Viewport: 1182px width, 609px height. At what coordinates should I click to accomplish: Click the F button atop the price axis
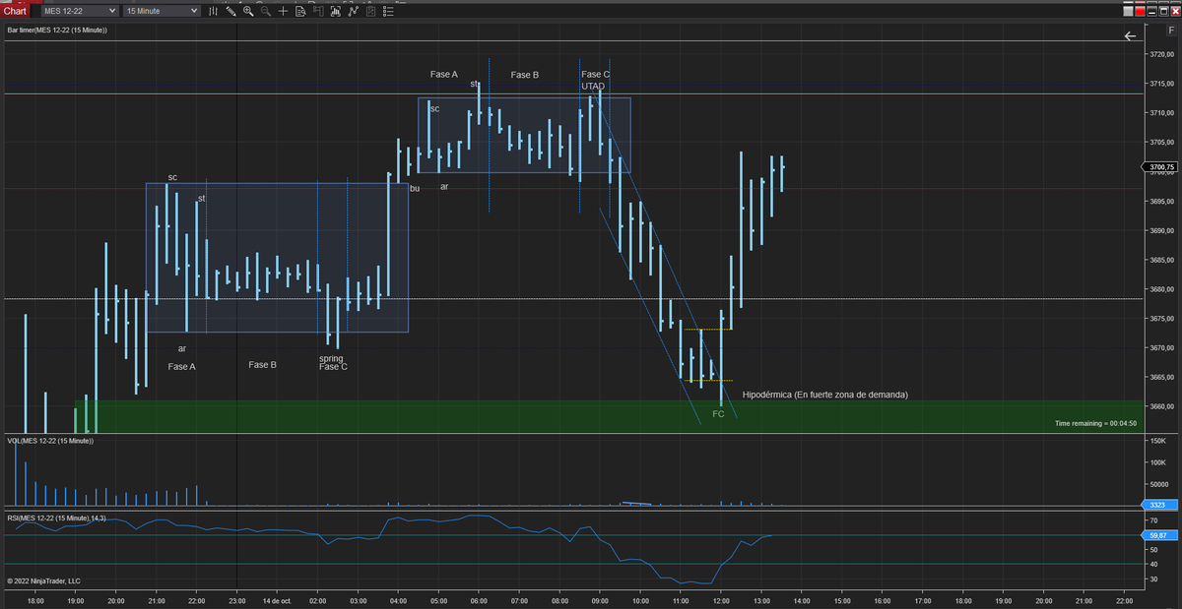click(1171, 31)
